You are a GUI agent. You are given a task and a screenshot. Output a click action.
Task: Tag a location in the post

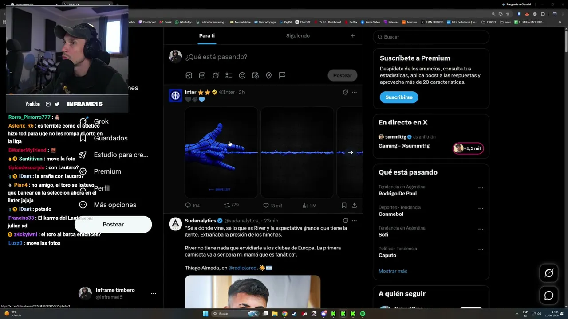tap(269, 75)
